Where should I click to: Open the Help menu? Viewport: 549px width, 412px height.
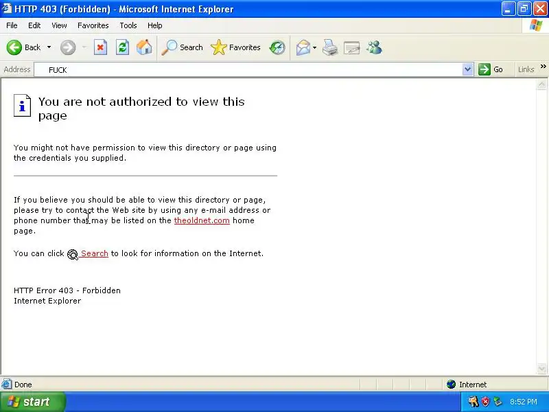(155, 25)
